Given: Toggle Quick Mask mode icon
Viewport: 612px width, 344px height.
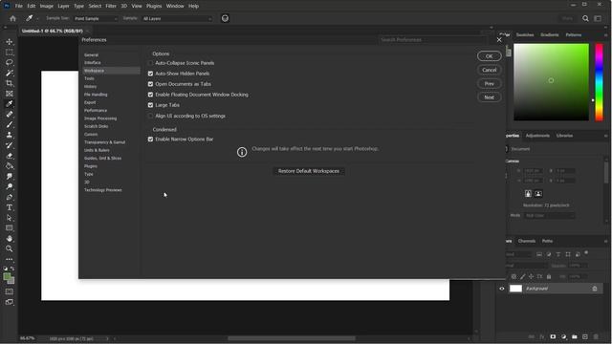Looking at the screenshot, I should click(10, 291).
